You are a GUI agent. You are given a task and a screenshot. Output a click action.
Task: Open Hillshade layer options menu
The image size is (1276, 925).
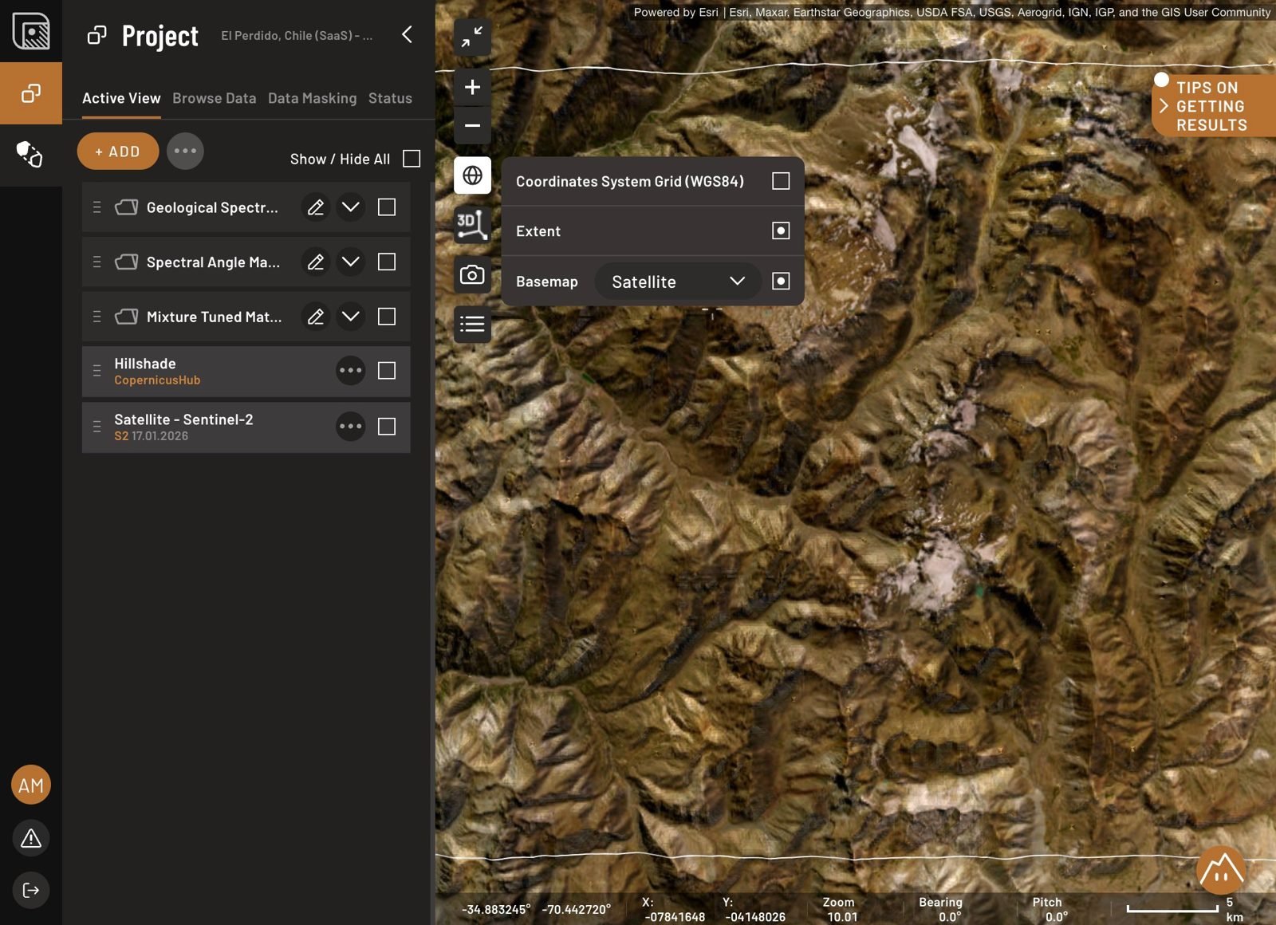[350, 371]
